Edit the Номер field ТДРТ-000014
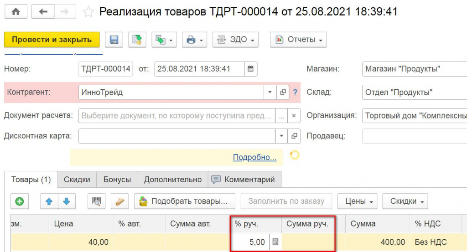This screenshot has height=252, width=467. tap(106, 69)
